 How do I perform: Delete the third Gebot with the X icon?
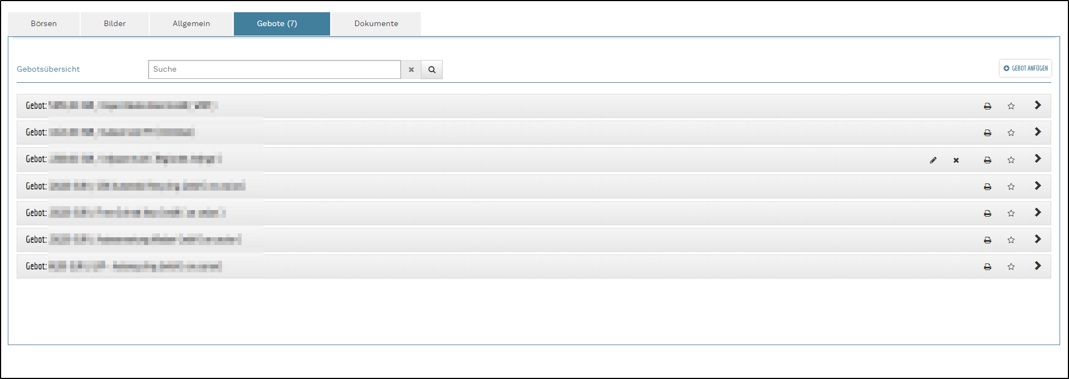pos(956,160)
